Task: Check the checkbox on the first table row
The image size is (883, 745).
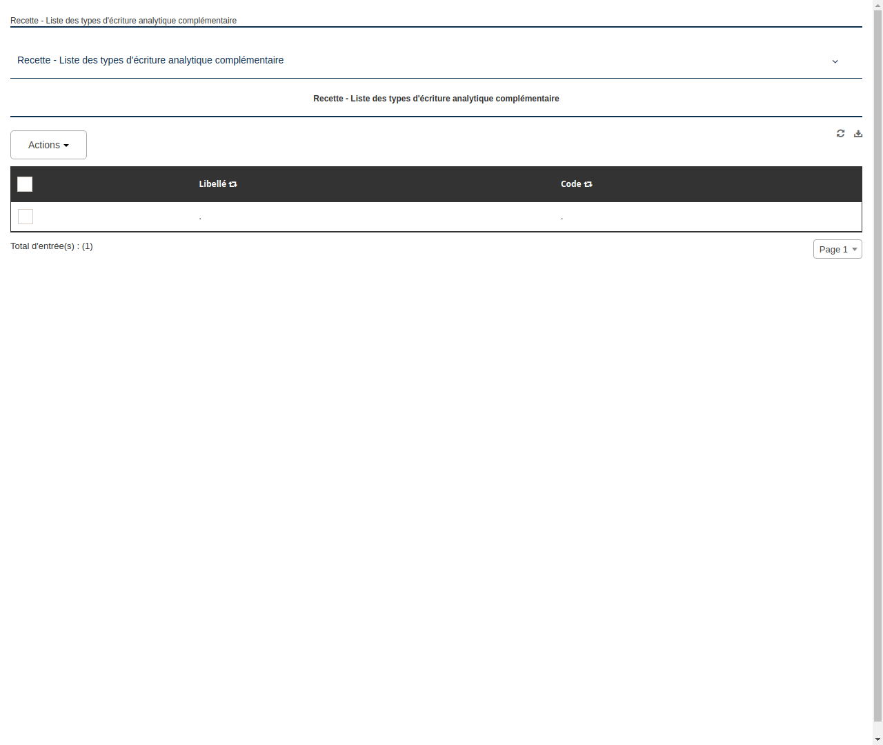Action: click(x=25, y=216)
